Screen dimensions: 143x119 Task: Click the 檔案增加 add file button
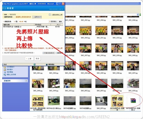(x=53, y=21)
